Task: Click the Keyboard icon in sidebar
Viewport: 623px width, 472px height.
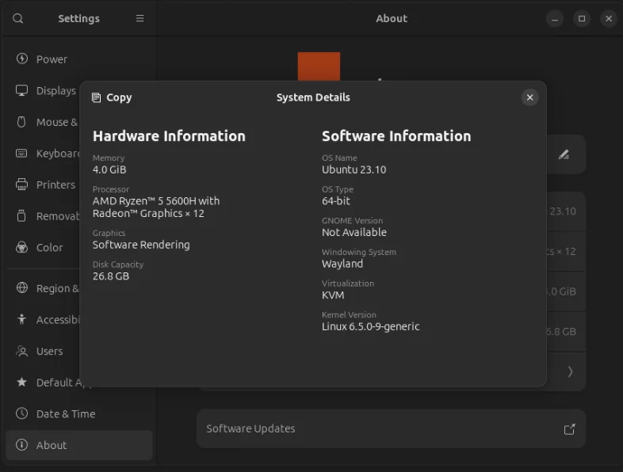Action: point(21,153)
